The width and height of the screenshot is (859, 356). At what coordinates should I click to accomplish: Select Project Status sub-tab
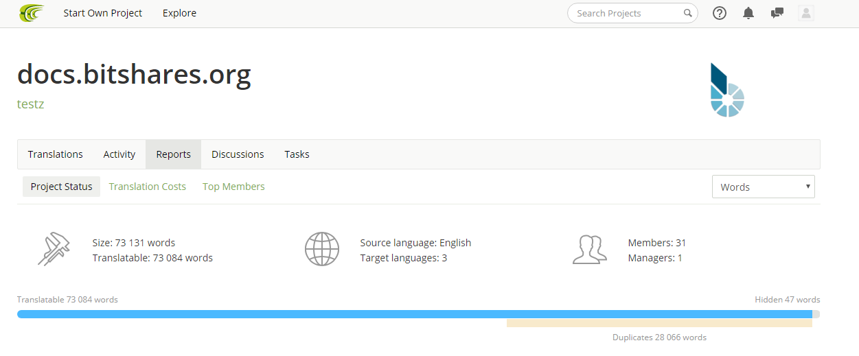coord(61,187)
